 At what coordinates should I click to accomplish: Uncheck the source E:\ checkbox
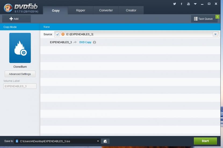pos(57,34)
